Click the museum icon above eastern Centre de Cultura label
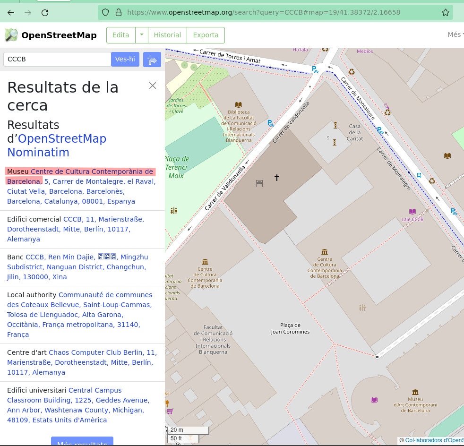 [325, 252]
